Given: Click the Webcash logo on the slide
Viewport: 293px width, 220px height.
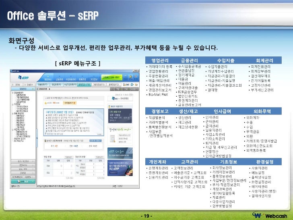Looking at the screenshot, I should [270, 215].
